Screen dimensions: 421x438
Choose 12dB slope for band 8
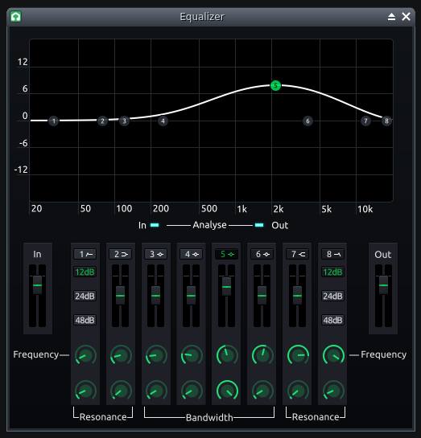pos(332,272)
